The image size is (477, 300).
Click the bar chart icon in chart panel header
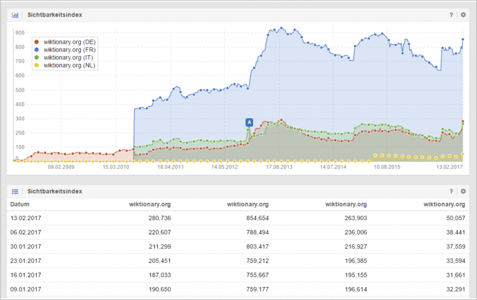click(x=15, y=15)
